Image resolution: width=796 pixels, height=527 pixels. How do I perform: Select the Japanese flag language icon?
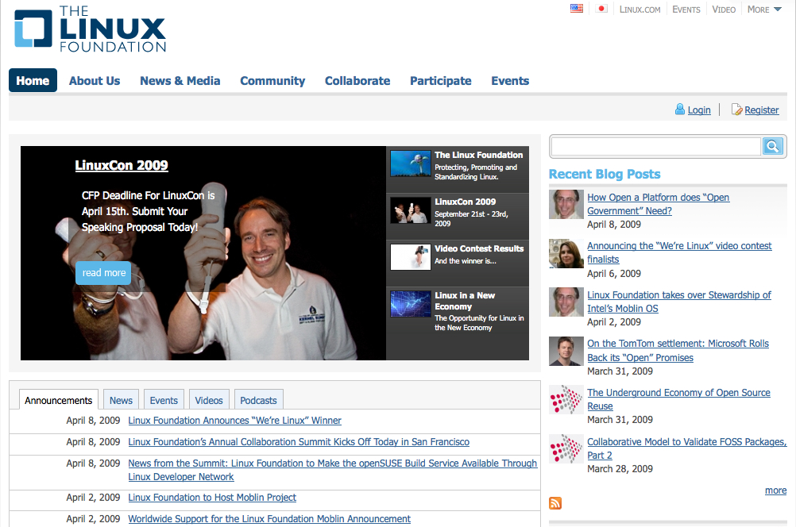coord(601,9)
